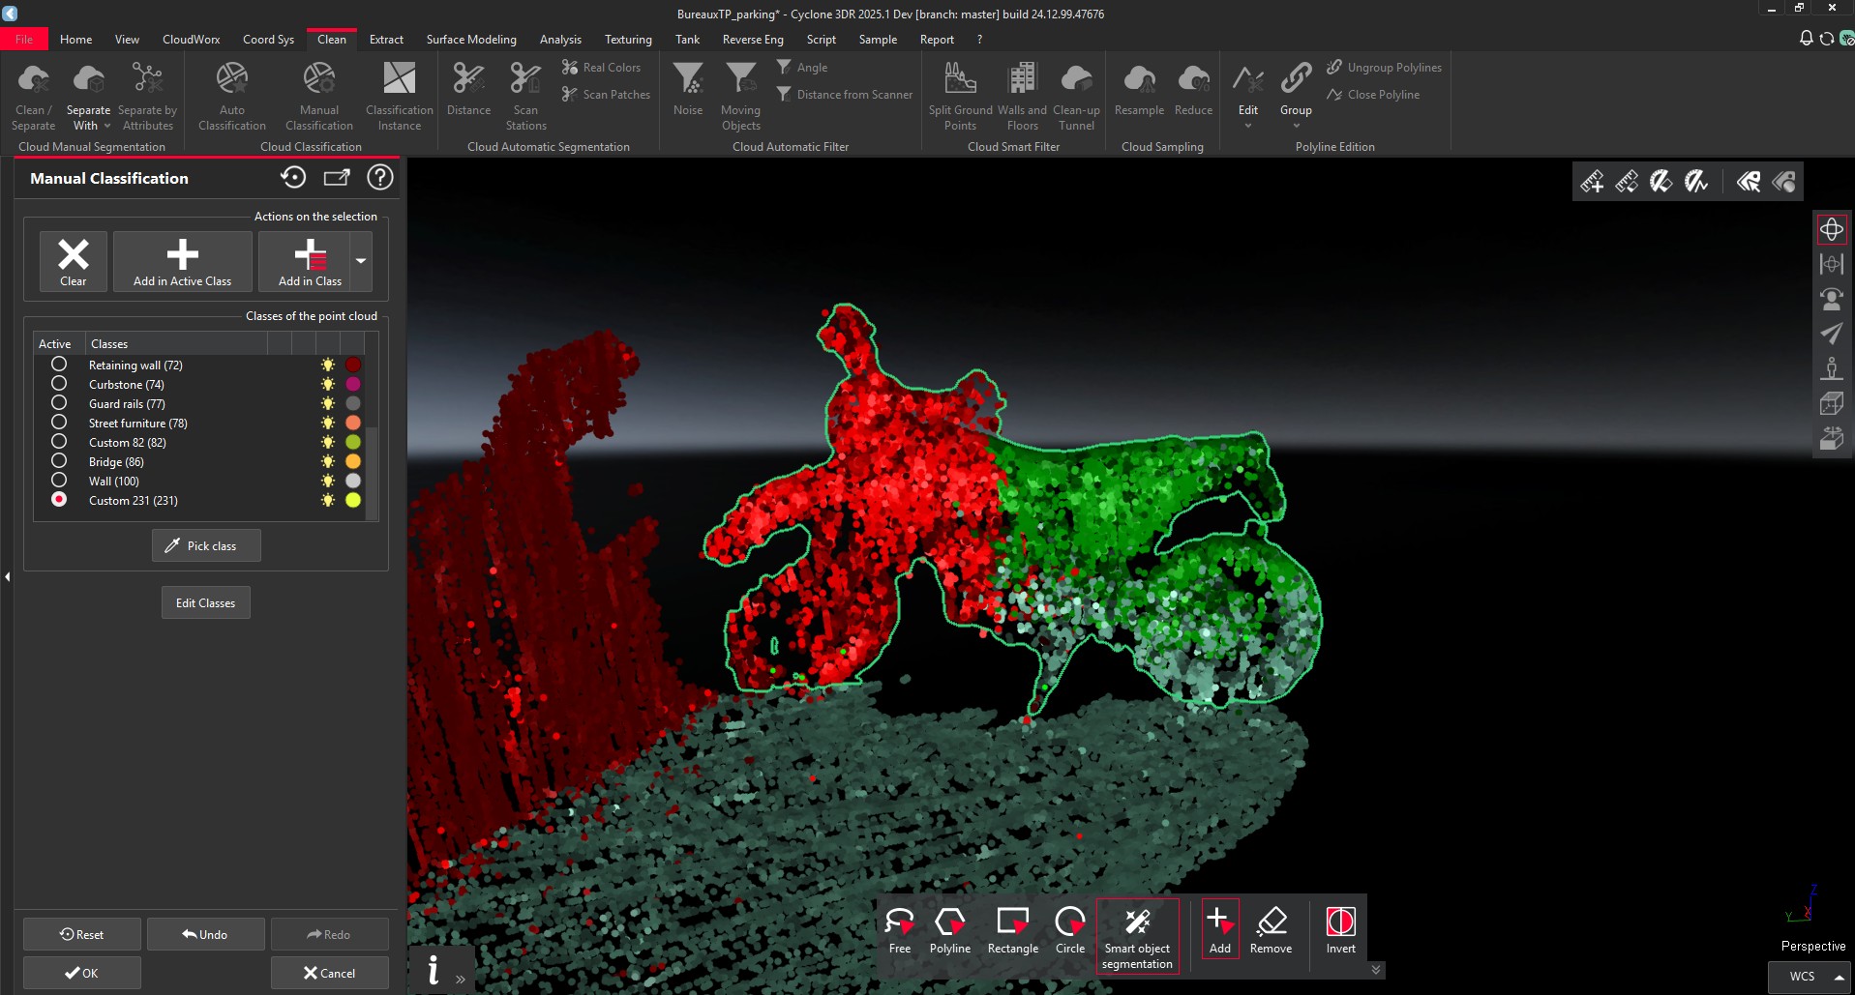
Task: Activate the Remove selection mode
Action: (1271, 932)
